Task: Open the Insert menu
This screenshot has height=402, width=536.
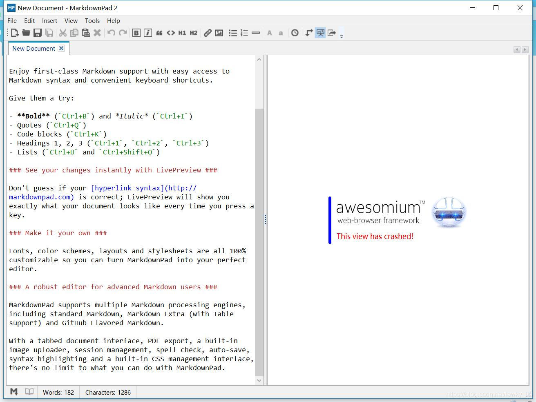Action: pyautogui.click(x=49, y=20)
